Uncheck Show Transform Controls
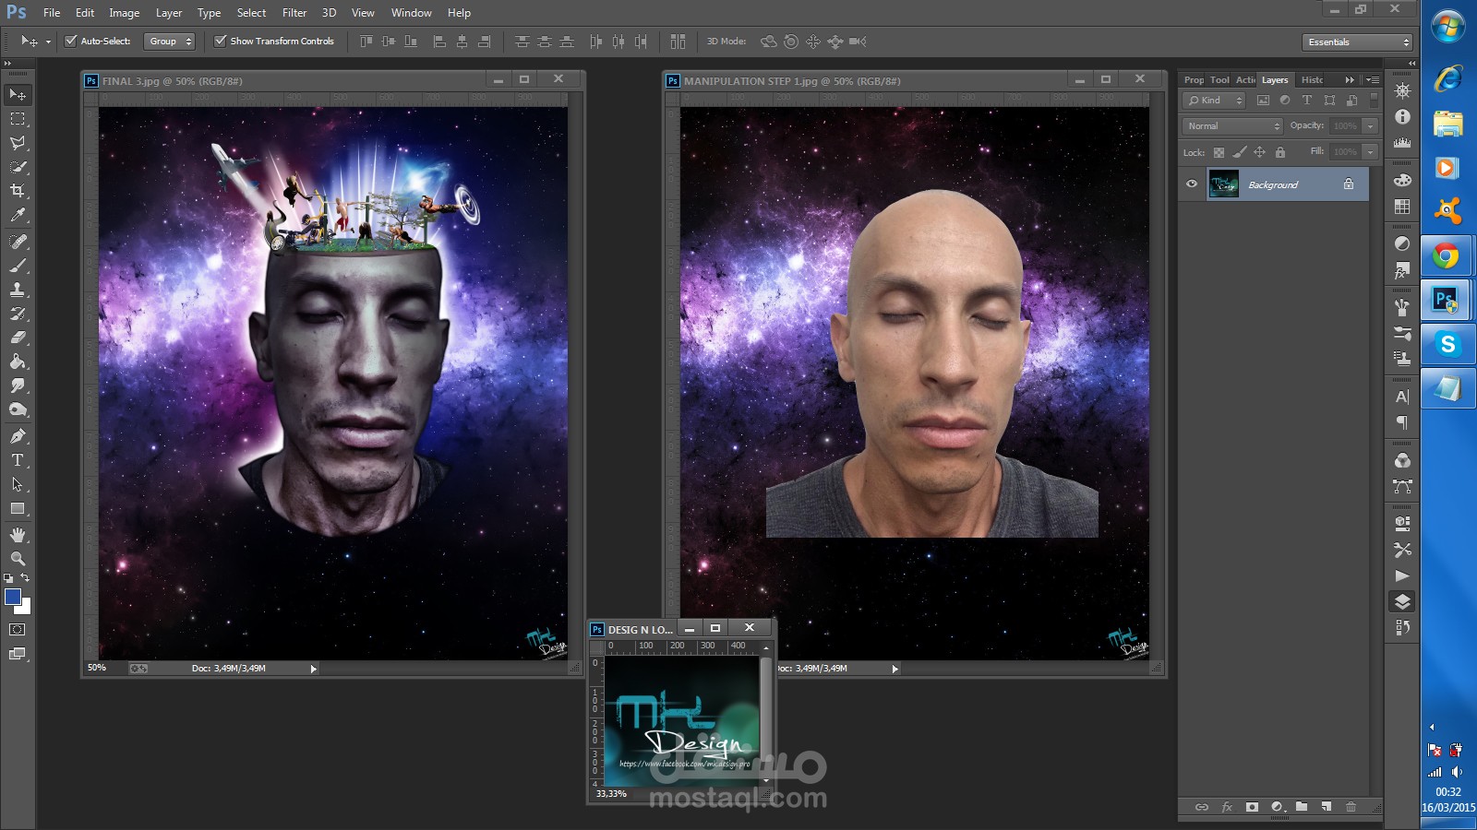This screenshot has width=1477, height=830. click(220, 41)
